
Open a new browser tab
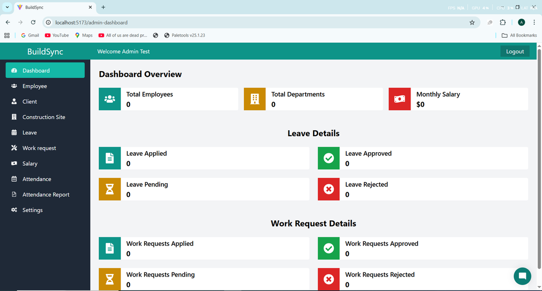tap(103, 7)
